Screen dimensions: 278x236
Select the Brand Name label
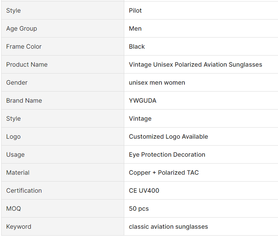[24, 101]
